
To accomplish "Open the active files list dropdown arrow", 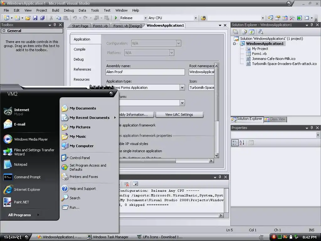I will [x=220, y=25].
